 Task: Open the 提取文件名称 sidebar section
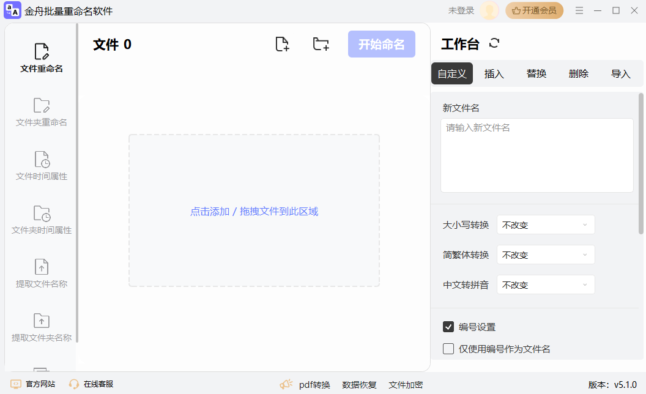tap(41, 273)
